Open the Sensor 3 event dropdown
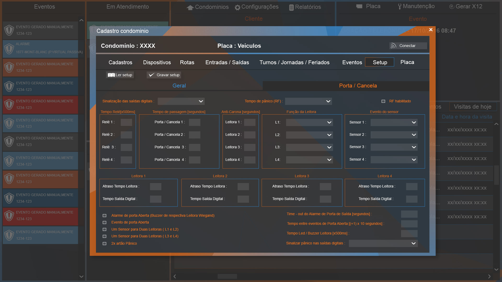 coord(394,147)
